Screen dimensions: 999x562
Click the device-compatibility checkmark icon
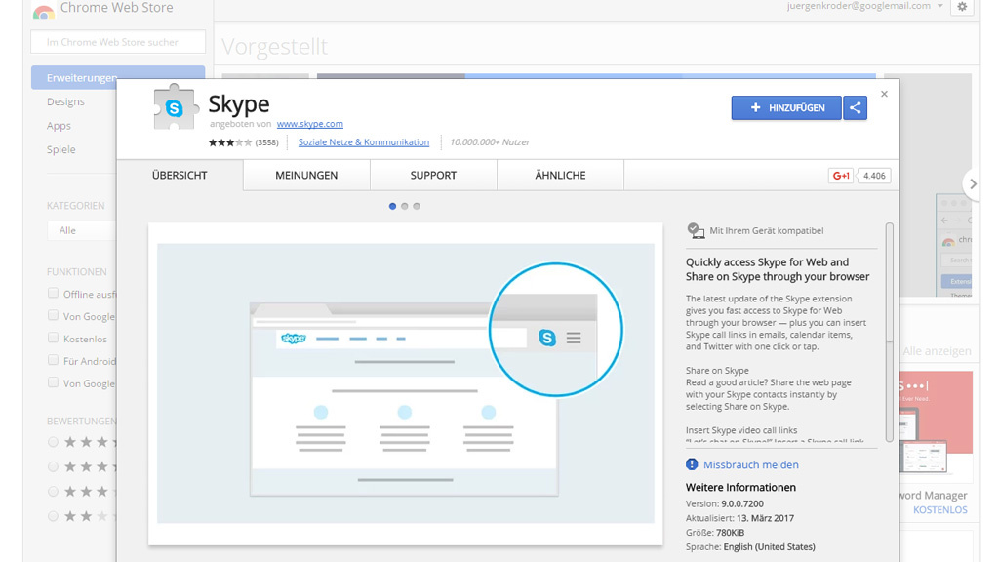(696, 230)
